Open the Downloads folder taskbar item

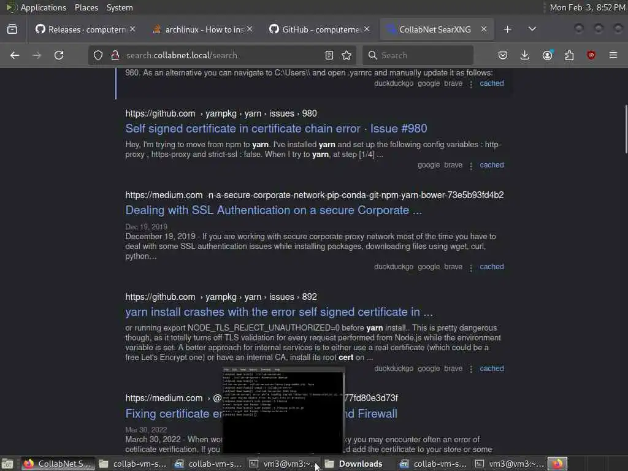358,464
